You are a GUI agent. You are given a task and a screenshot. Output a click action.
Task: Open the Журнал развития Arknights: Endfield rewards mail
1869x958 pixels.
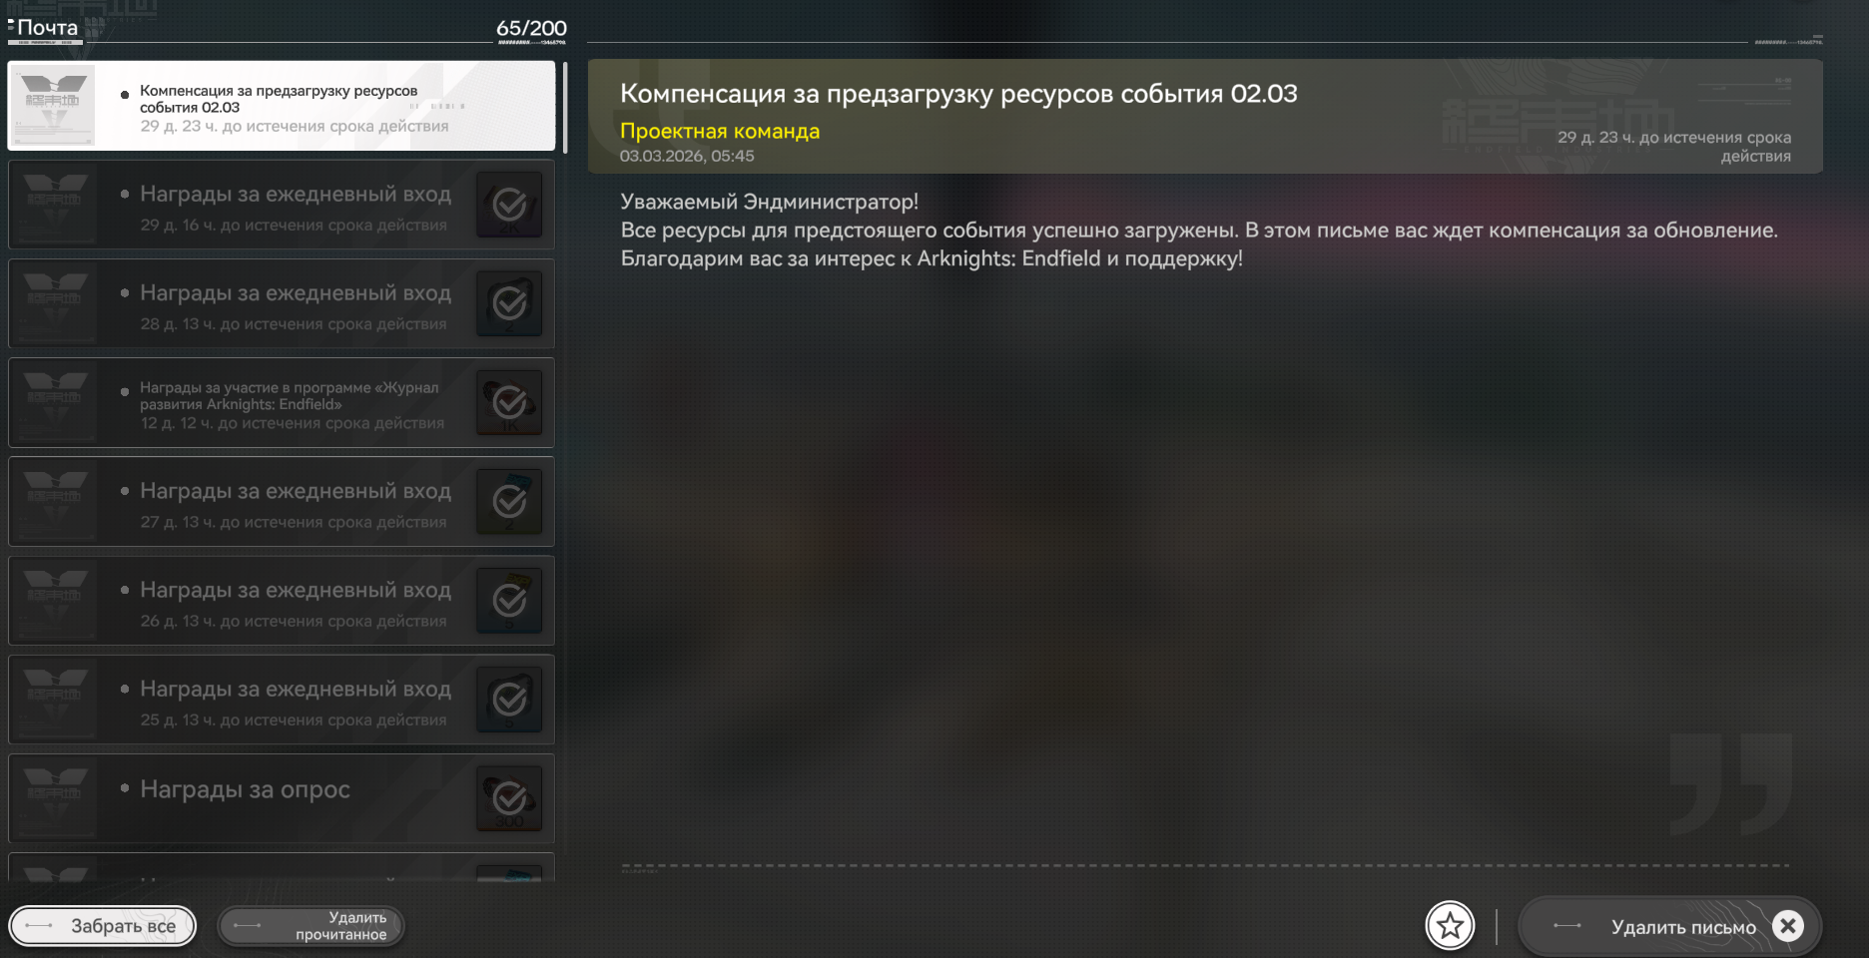click(x=282, y=402)
